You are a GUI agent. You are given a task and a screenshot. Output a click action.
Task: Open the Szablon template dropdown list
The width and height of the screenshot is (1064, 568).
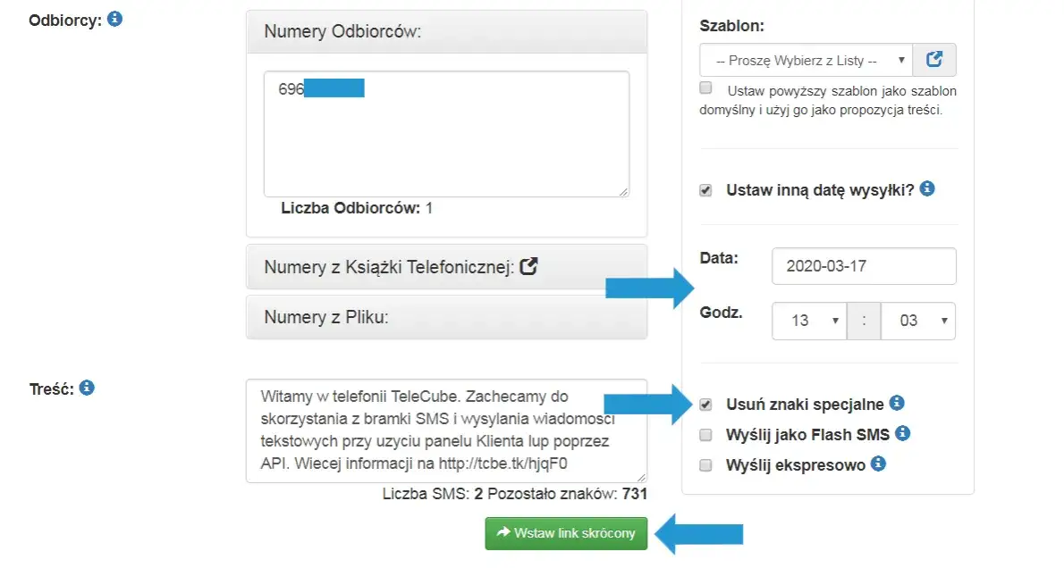806,60
